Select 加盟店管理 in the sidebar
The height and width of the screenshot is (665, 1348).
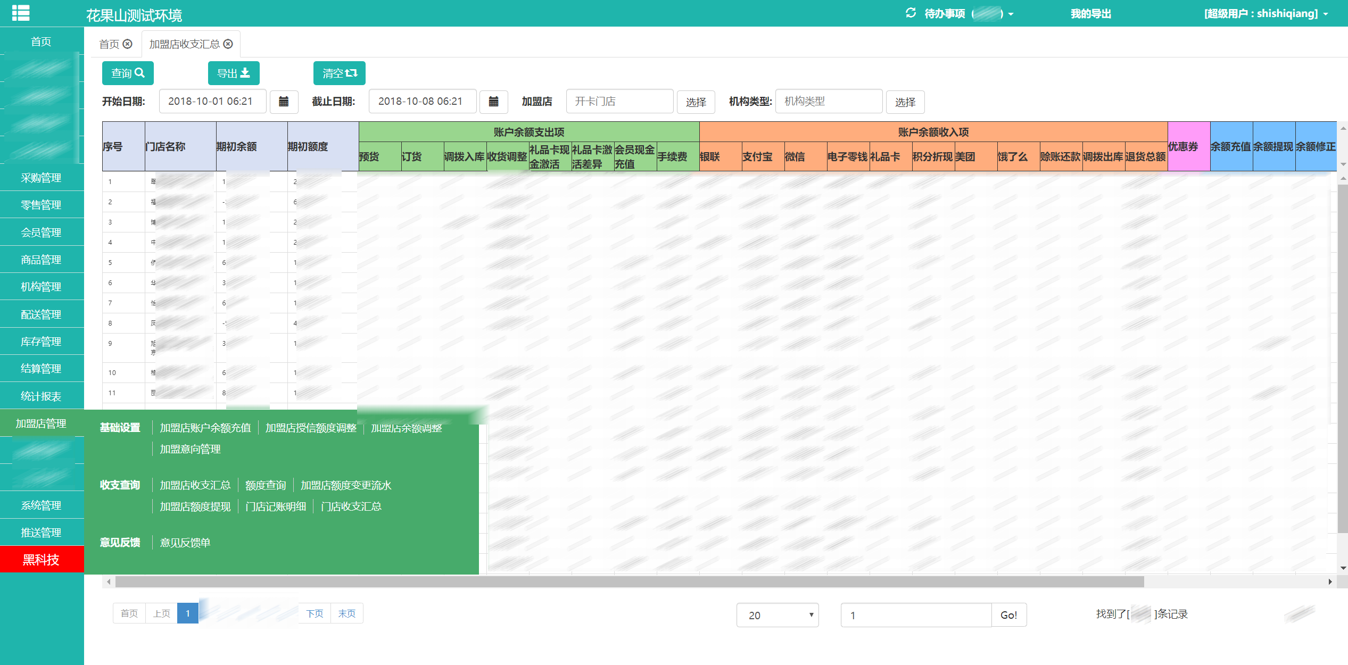click(x=42, y=423)
